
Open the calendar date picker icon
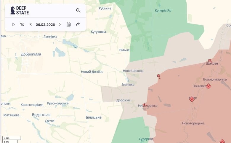(69, 24)
